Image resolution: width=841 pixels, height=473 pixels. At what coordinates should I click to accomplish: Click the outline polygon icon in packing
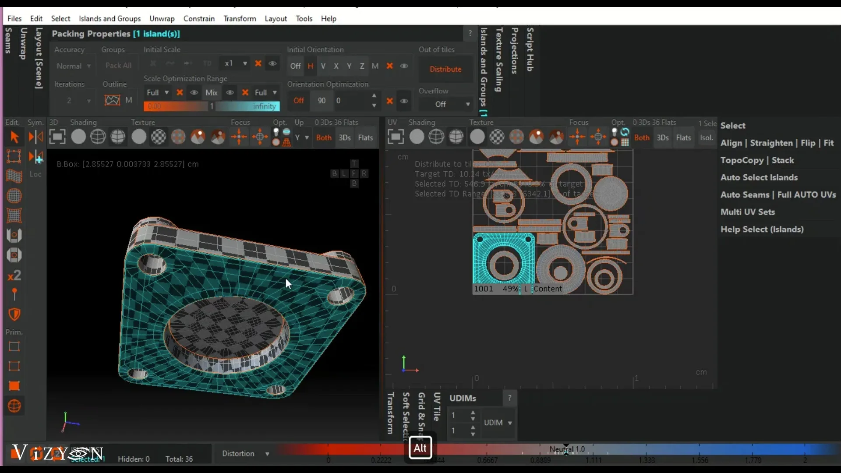[112, 100]
